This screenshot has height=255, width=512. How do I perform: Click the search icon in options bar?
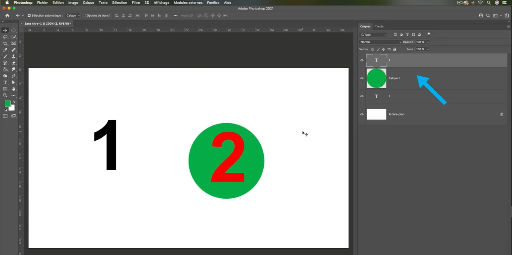pos(488,15)
